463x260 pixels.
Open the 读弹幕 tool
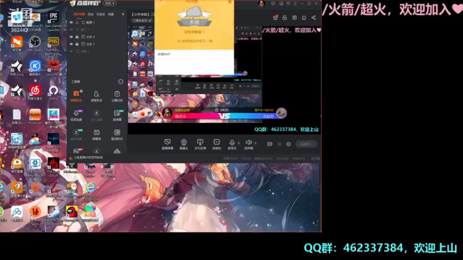(x=117, y=115)
